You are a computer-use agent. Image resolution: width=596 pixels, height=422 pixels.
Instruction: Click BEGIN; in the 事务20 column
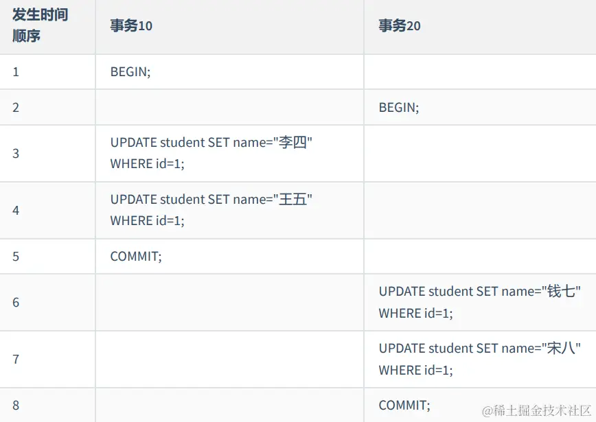[399, 107]
